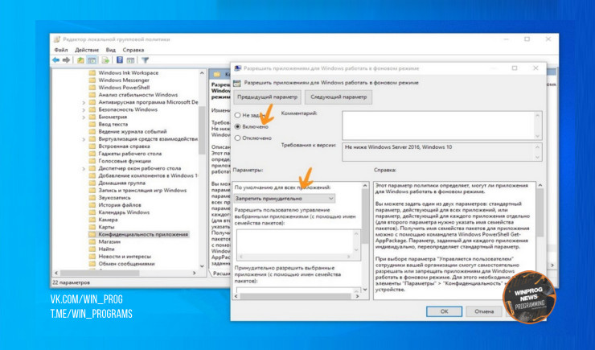Expand the Виртуализация средств взаимодействия node

point(84,139)
